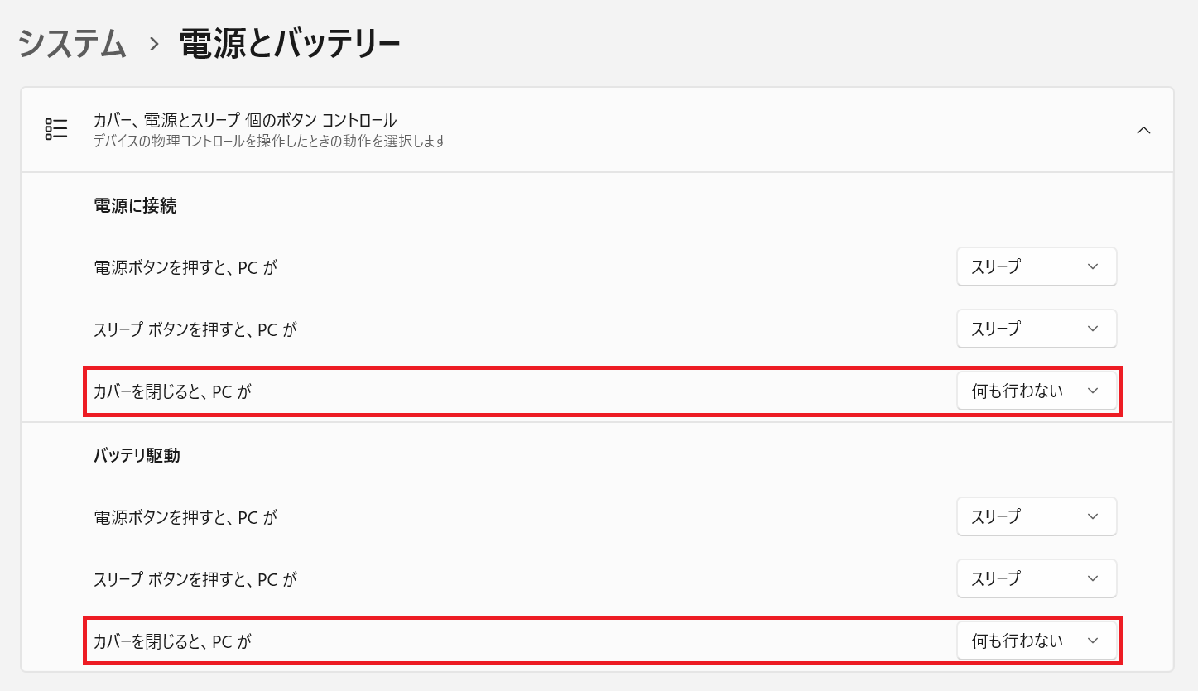Open カバーを閉じると dropdown under 電源に接続

[1036, 391]
